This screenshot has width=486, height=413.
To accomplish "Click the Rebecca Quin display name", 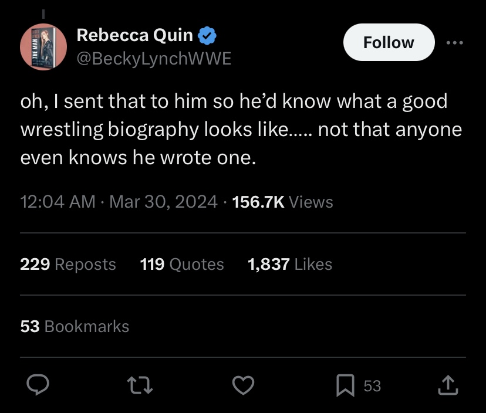I will click(x=134, y=36).
